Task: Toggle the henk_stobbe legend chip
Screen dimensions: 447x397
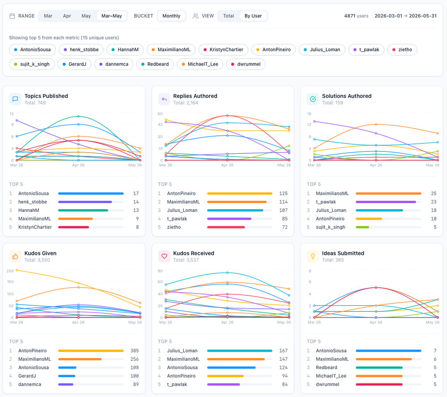Action: click(81, 50)
